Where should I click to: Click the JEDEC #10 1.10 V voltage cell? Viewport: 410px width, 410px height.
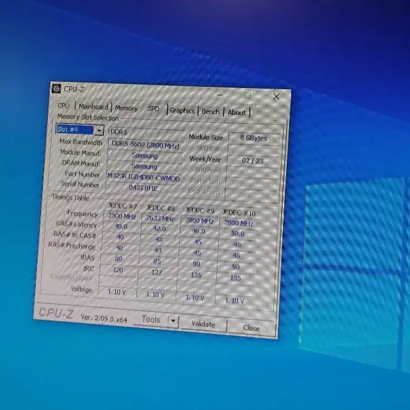coord(234,301)
